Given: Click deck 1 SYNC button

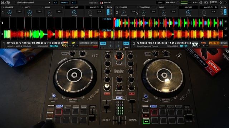Looking at the screenshot, I should coord(94,43).
